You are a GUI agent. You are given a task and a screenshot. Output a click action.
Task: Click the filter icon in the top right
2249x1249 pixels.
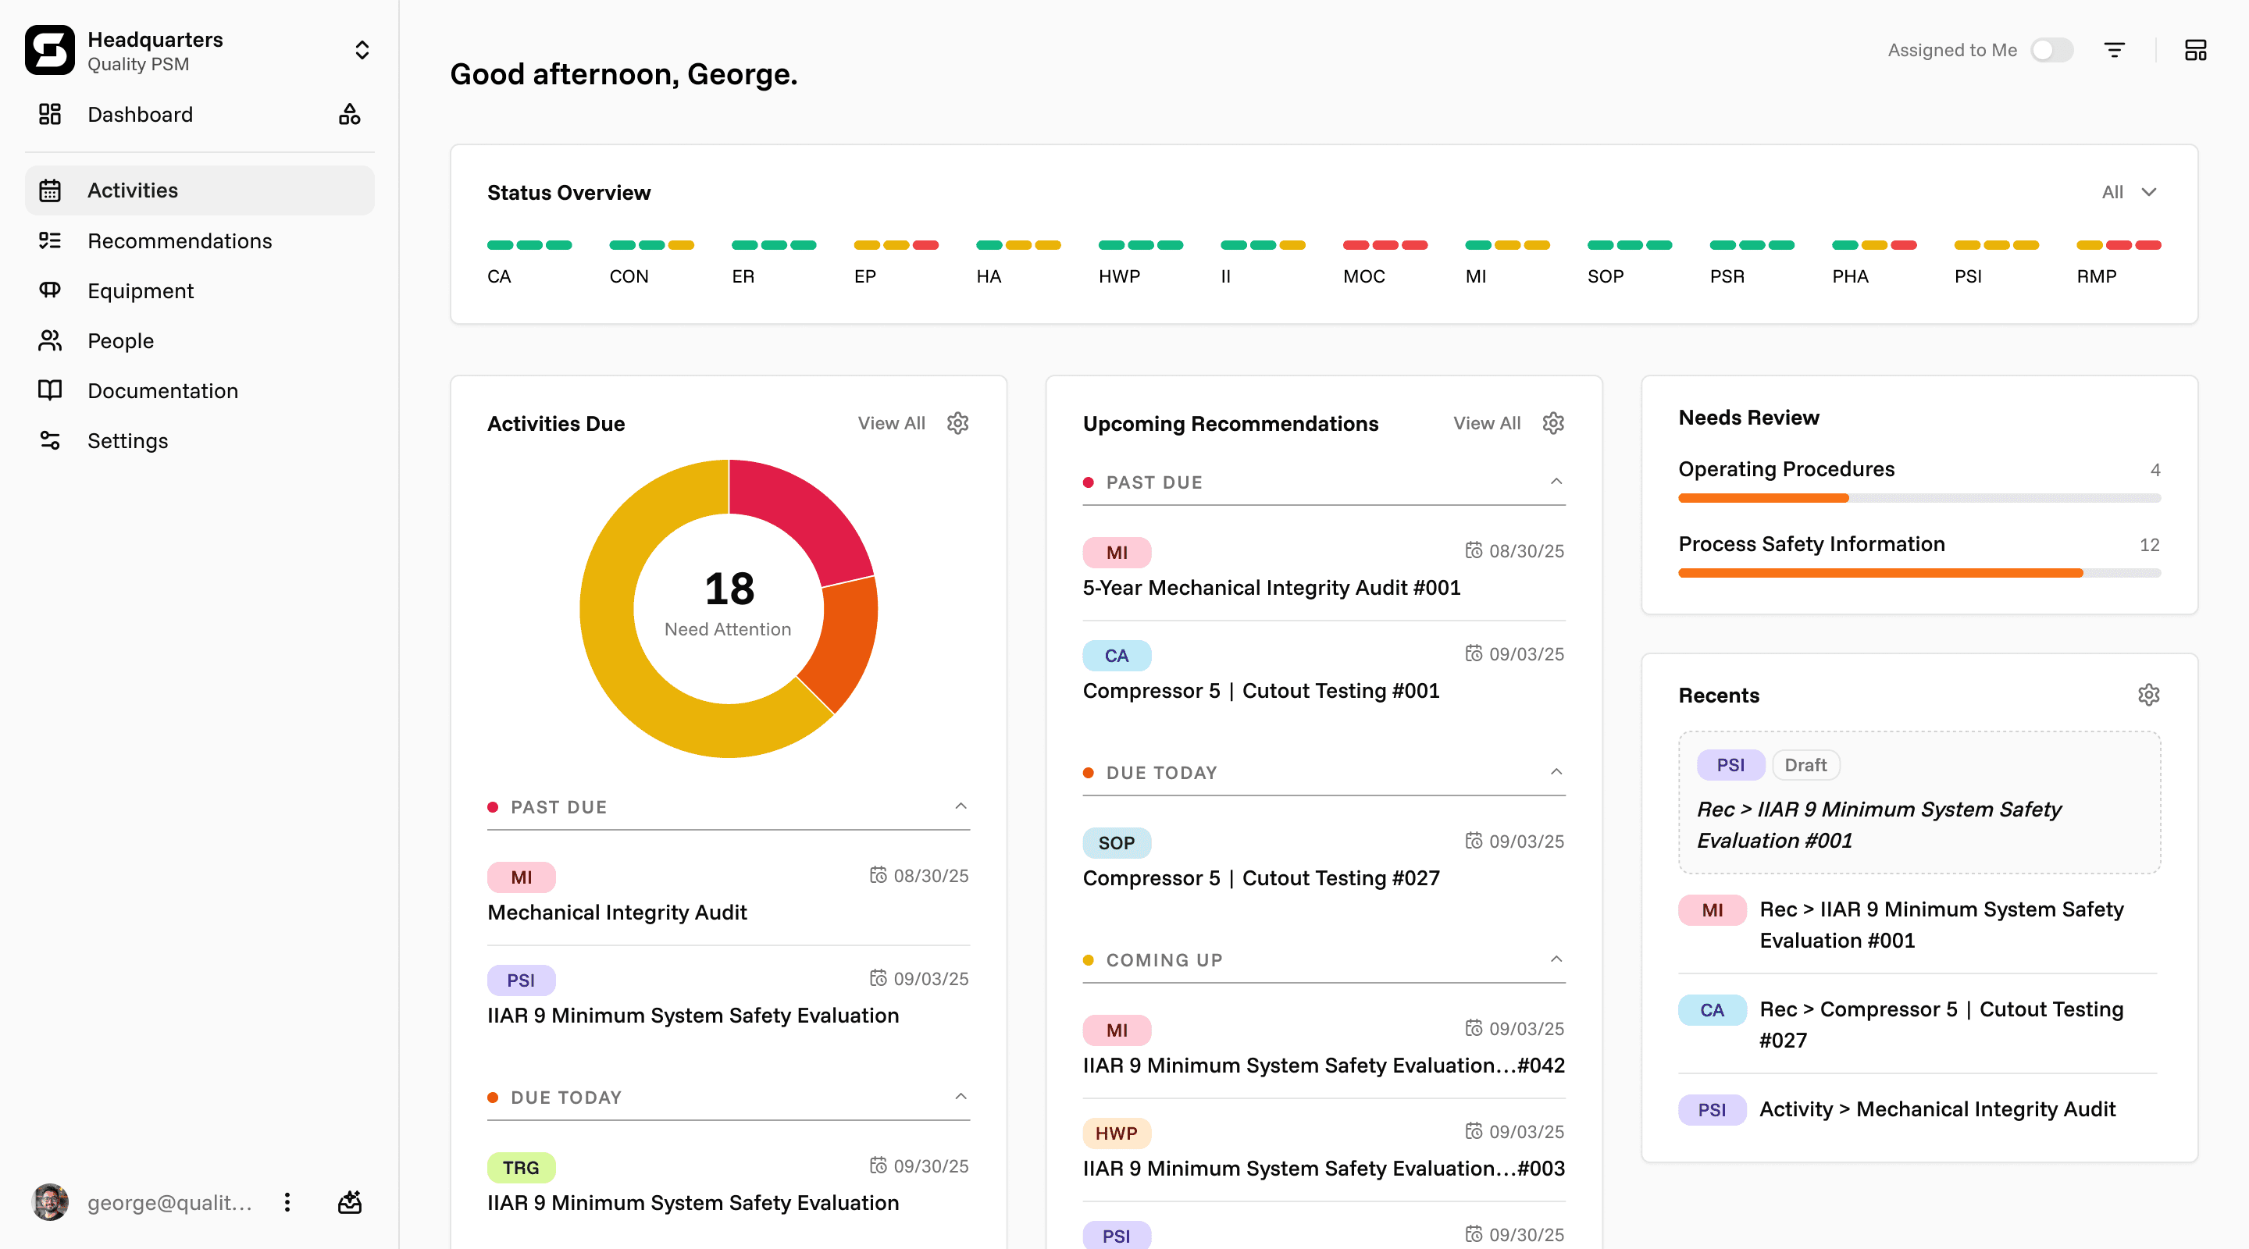point(2114,51)
